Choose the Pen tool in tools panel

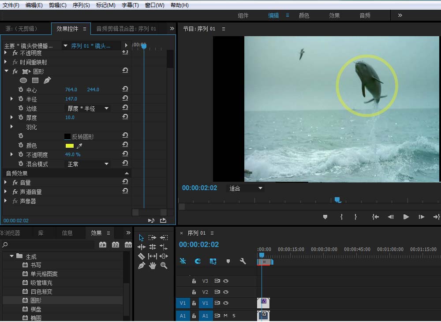pos(141,266)
